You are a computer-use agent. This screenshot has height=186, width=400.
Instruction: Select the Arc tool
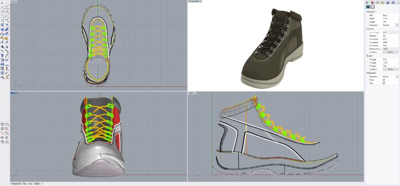point(2,16)
